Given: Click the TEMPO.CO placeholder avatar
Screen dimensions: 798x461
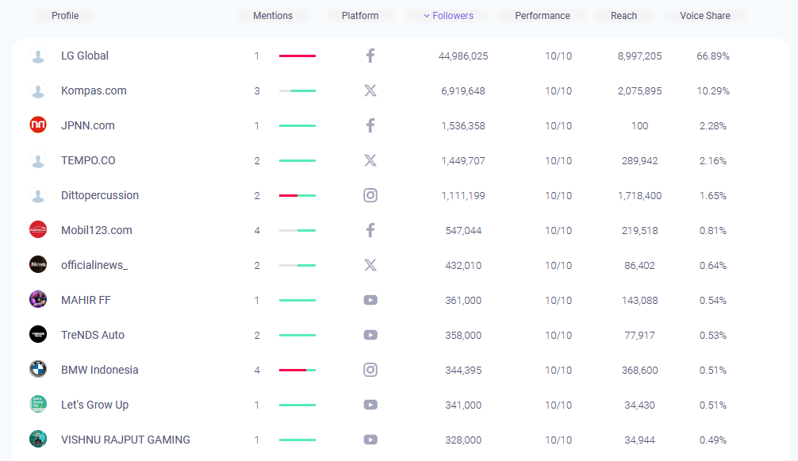Looking at the screenshot, I should coord(38,160).
